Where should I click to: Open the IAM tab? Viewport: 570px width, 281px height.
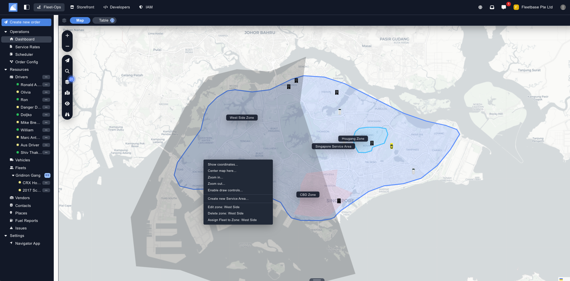146,7
